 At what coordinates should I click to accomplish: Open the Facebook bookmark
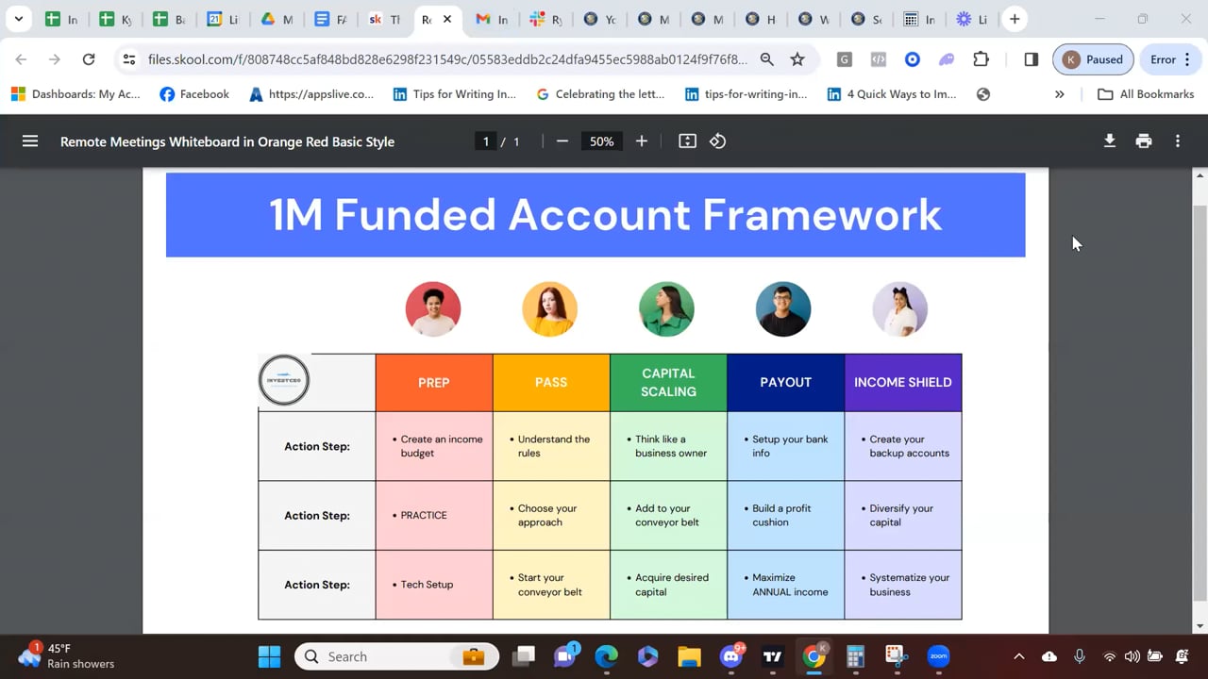pos(193,93)
